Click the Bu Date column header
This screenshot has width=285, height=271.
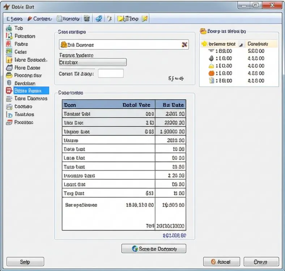click(170, 104)
